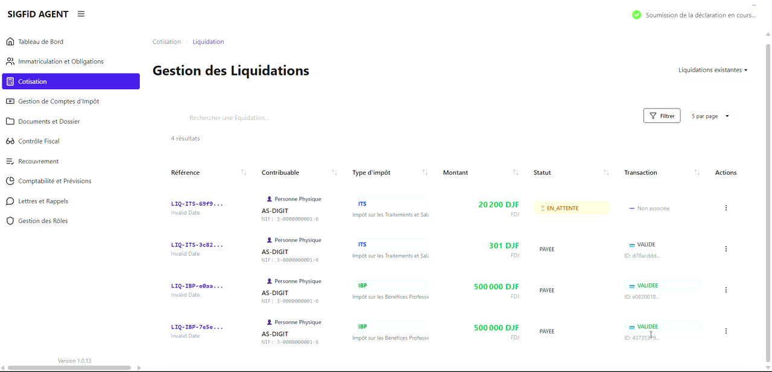Click the sort icon on Statut column
The height and width of the screenshot is (372, 772).
point(606,172)
